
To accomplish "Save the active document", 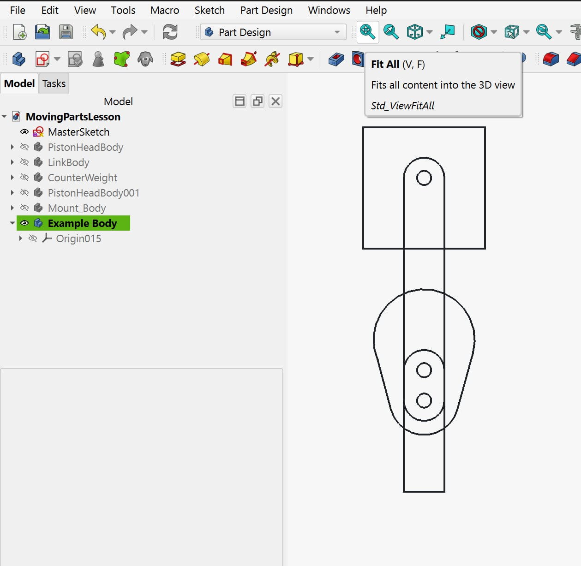I will [x=66, y=32].
